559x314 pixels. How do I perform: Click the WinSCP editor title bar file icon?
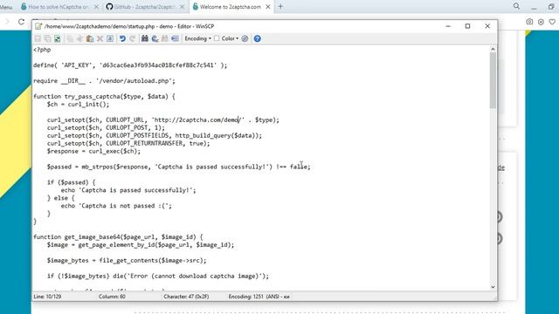[x=38, y=26]
